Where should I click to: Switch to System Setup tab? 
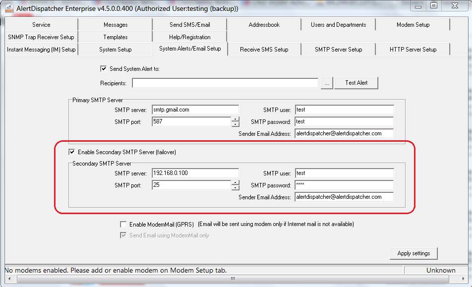pos(116,50)
